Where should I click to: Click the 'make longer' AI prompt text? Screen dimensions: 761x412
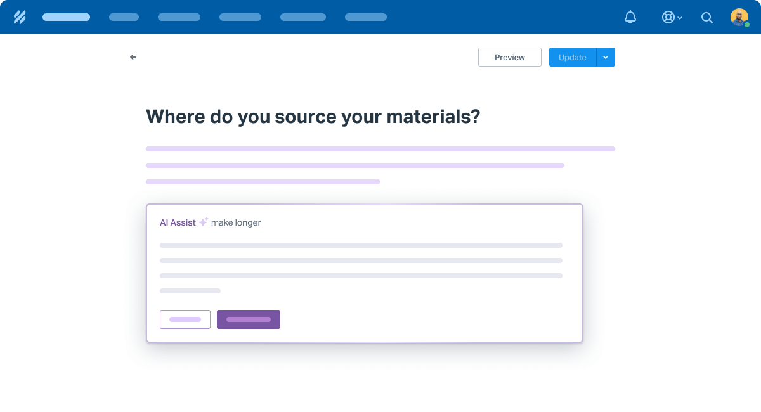tap(236, 222)
